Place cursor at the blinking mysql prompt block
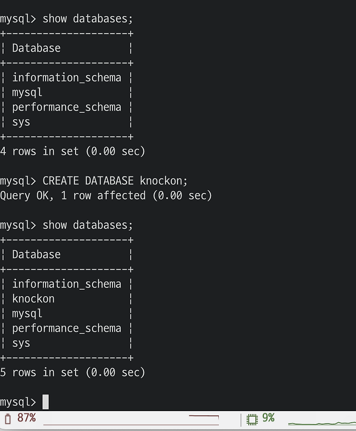 pos(46,402)
